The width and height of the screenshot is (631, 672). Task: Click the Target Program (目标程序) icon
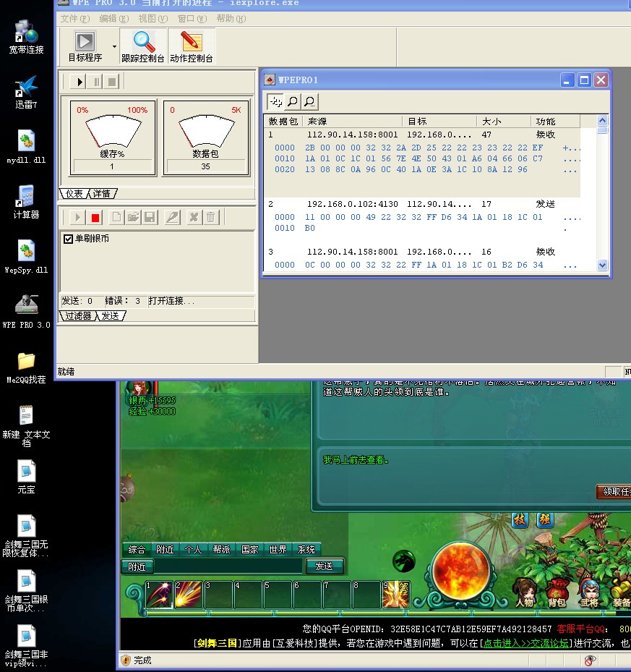85,46
